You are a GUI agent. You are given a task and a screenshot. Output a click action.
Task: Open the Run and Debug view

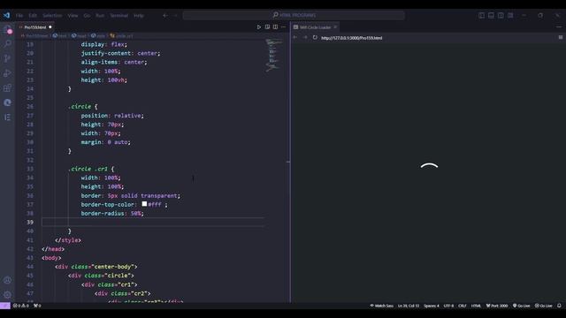coord(8,73)
